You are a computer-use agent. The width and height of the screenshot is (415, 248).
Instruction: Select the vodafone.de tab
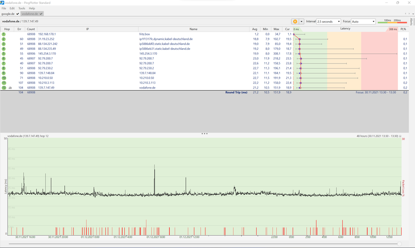click(32, 14)
